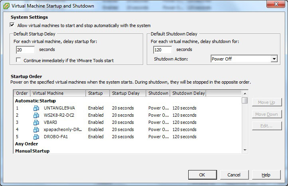Click the VBAR3 virtual machine icon

click(x=36, y=122)
